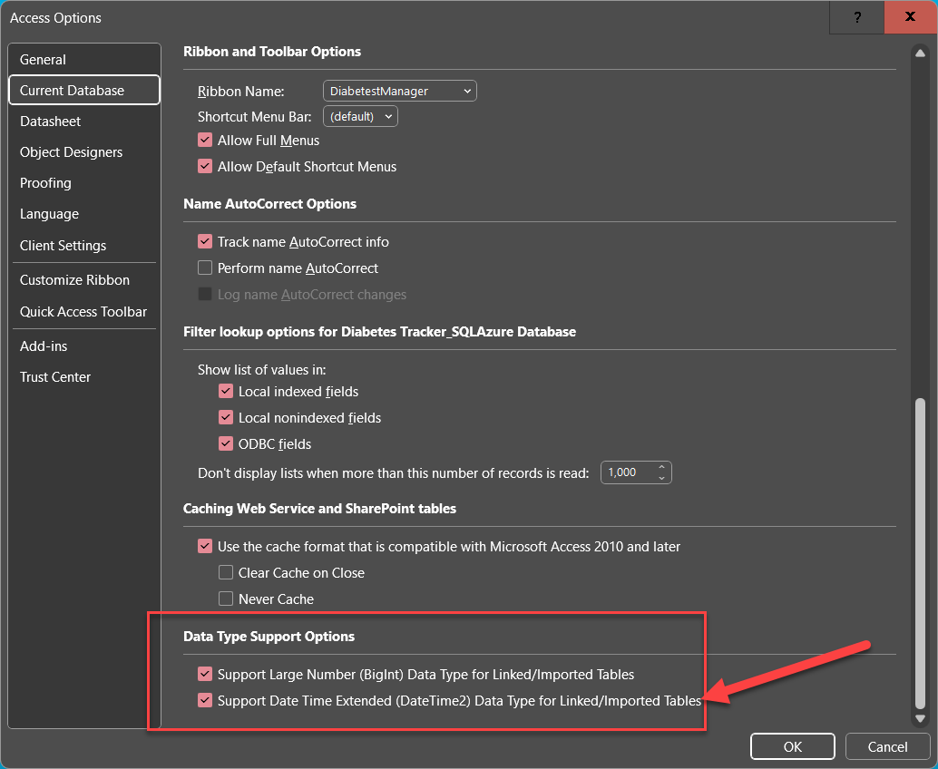This screenshot has width=938, height=769.
Task: Enable Perform name AutoCorrect
Action: [x=205, y=268]
